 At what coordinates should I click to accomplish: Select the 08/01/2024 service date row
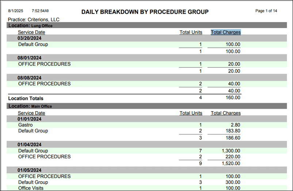coord(30,58)
